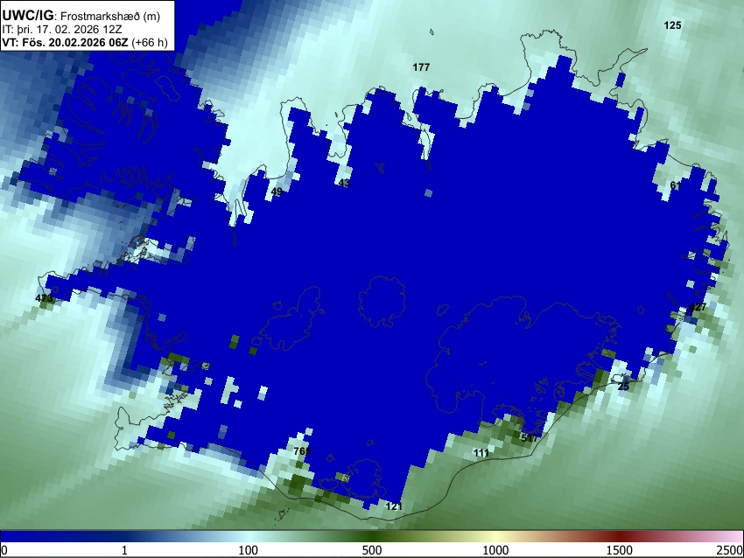Click the map value "177"
The height and width of the screenshot is (558, 744).
tap(421, 67)
